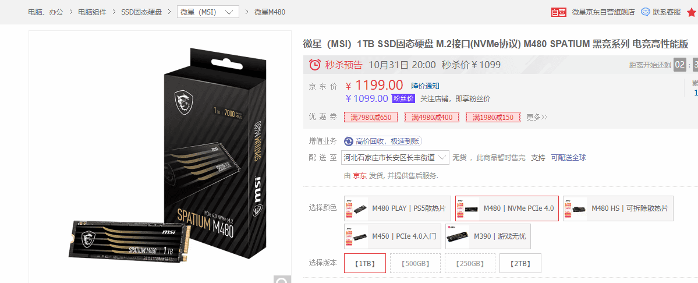
Task: Go to 电脑组件 breadcrumb
Action: [x=92, y=12]
